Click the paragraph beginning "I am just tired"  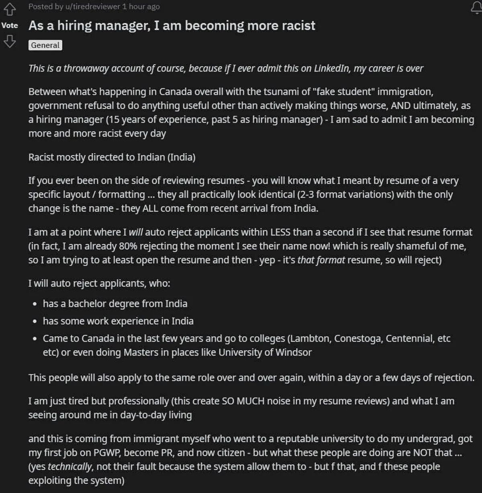coord(241,408)
